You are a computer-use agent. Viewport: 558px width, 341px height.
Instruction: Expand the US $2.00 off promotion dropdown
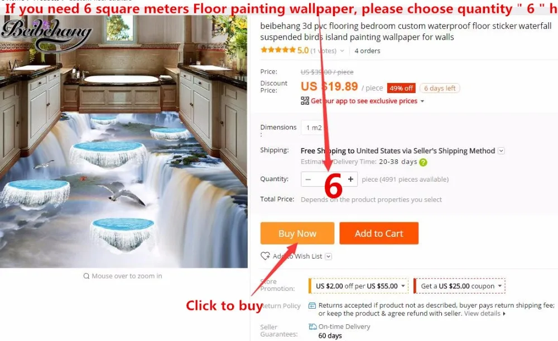[x=403, y=286]
